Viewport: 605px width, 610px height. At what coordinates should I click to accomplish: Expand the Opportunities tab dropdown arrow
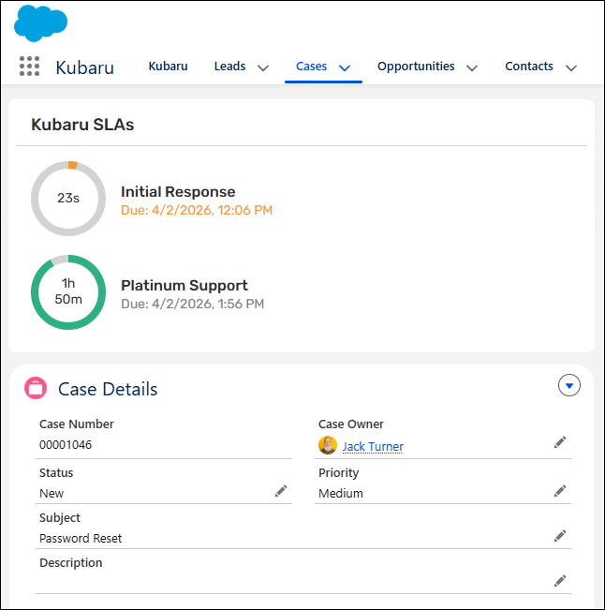472,67
